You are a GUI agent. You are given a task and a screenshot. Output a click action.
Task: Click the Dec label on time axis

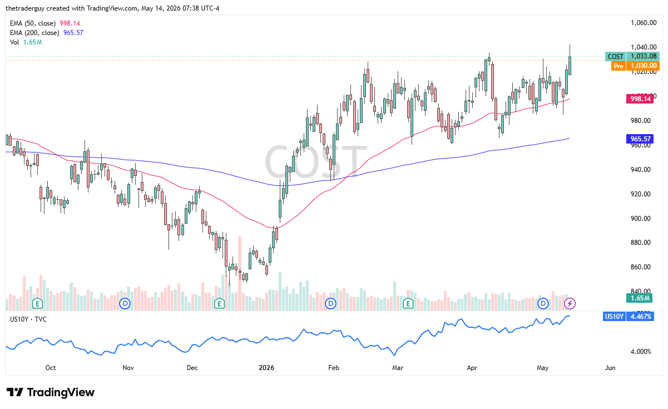tap(192, 368)
